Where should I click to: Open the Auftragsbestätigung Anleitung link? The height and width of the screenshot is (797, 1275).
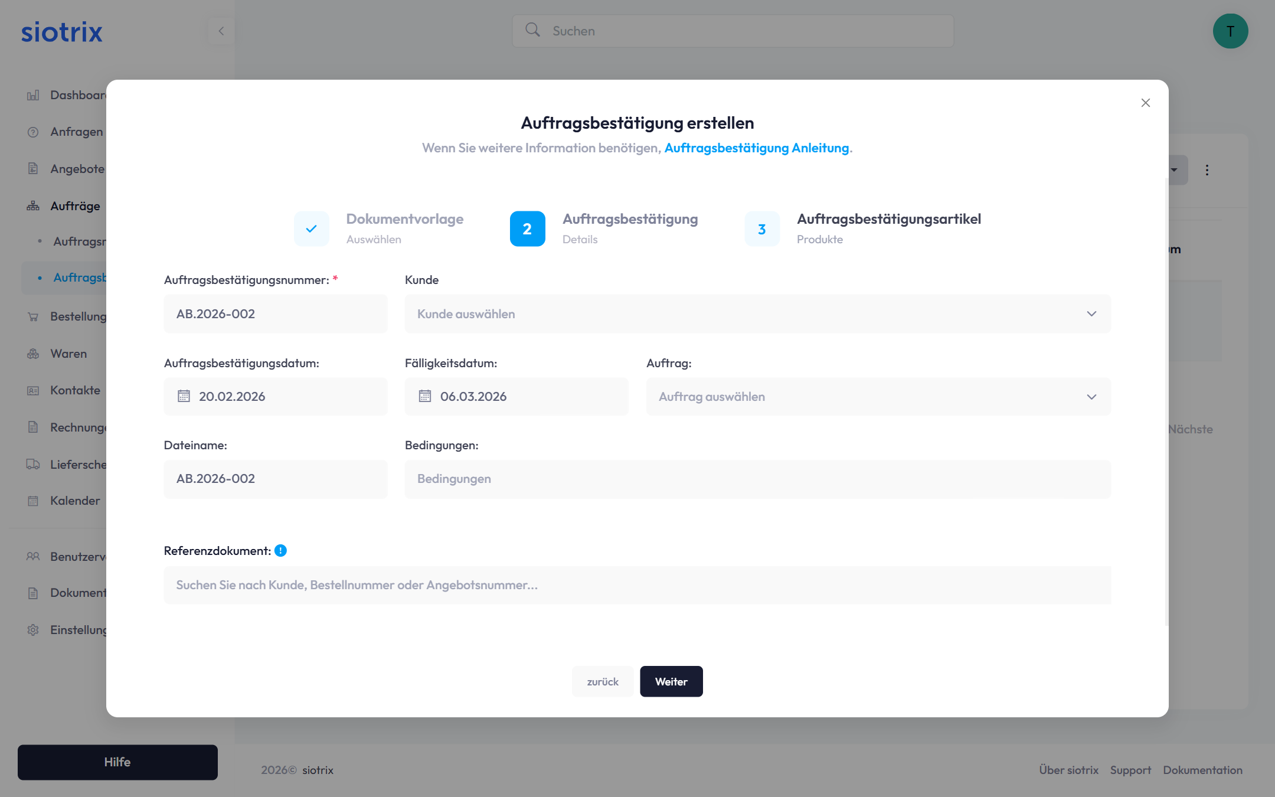pyautogui.click(x=756, y=148)
